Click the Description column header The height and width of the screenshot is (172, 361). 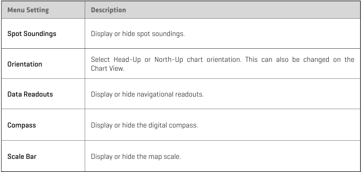coord(108,10)
